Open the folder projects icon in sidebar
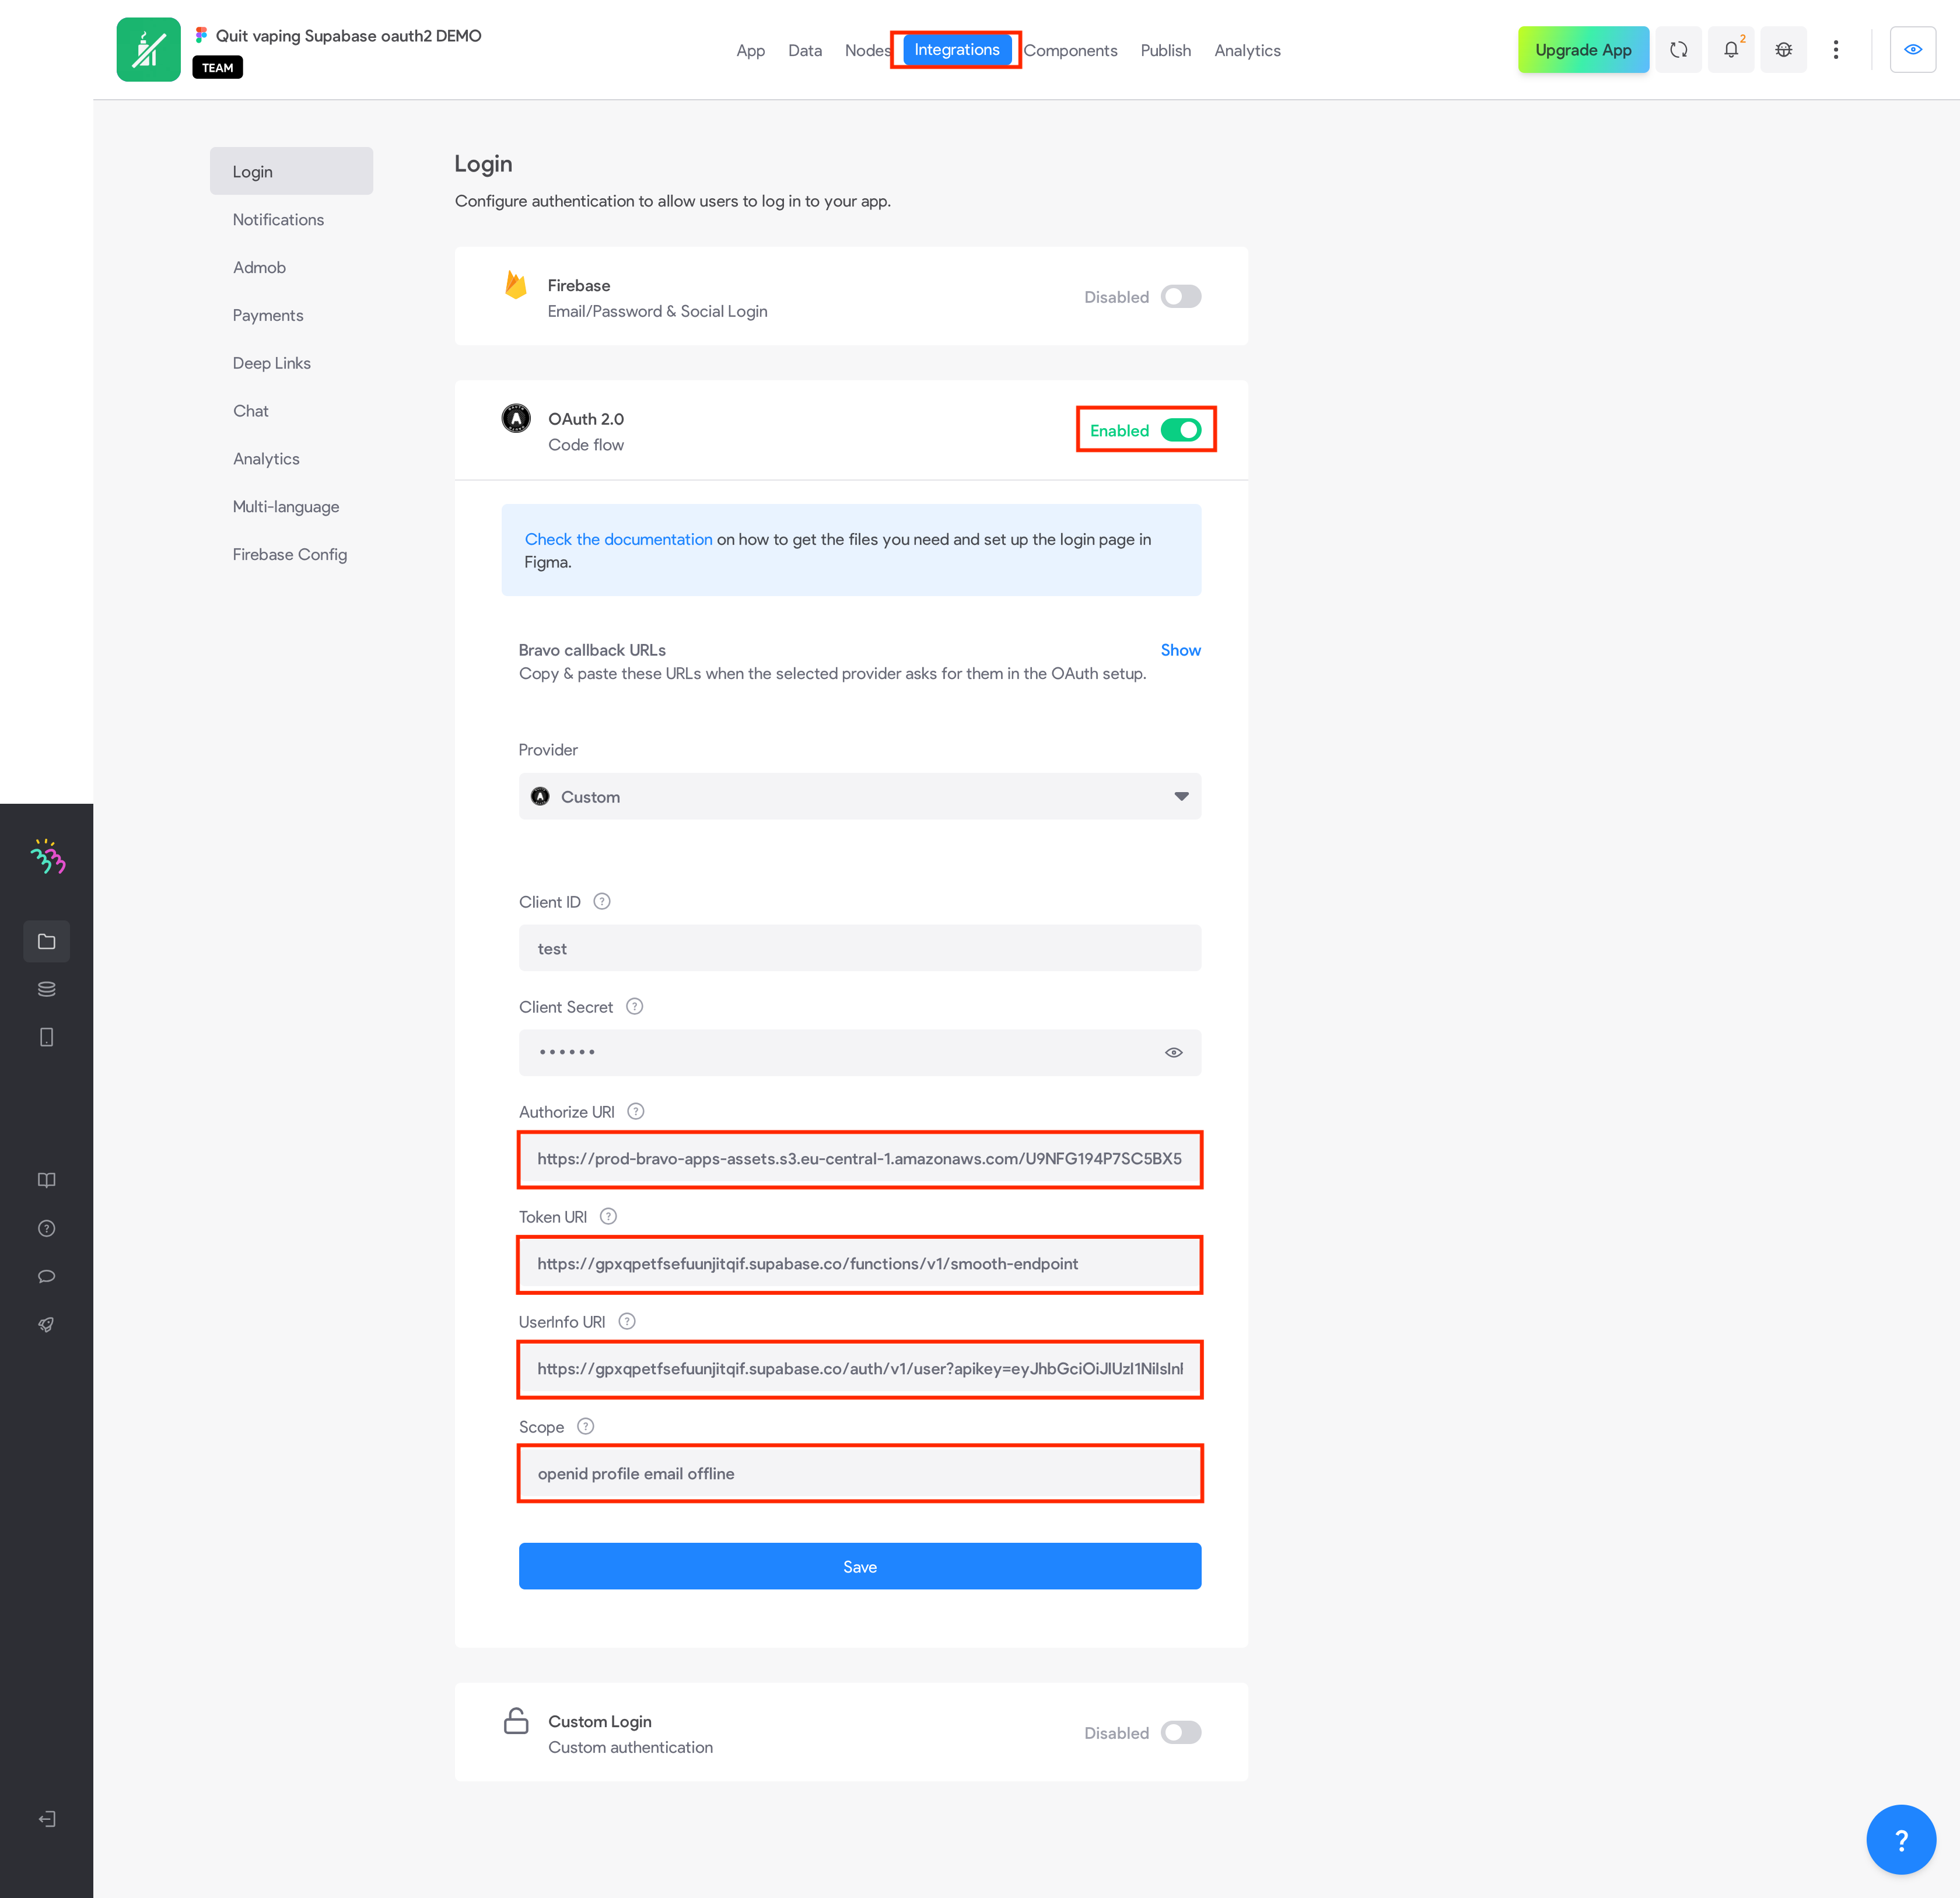This screenshot has height=1898, width=1960. pos(47,941)
